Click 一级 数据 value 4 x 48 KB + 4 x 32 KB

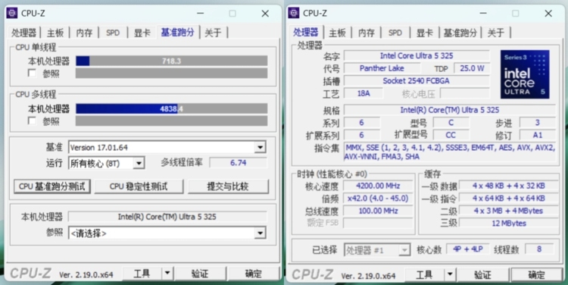[x=509, y=186]
